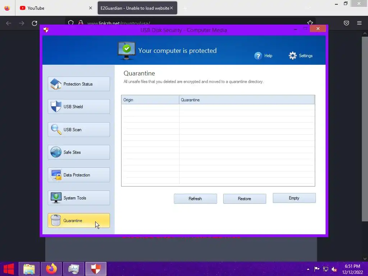Click the muted volume tray icon
The width and height of the screenshot is (368, 276).
pyautogui.click(x=334, y=269)
